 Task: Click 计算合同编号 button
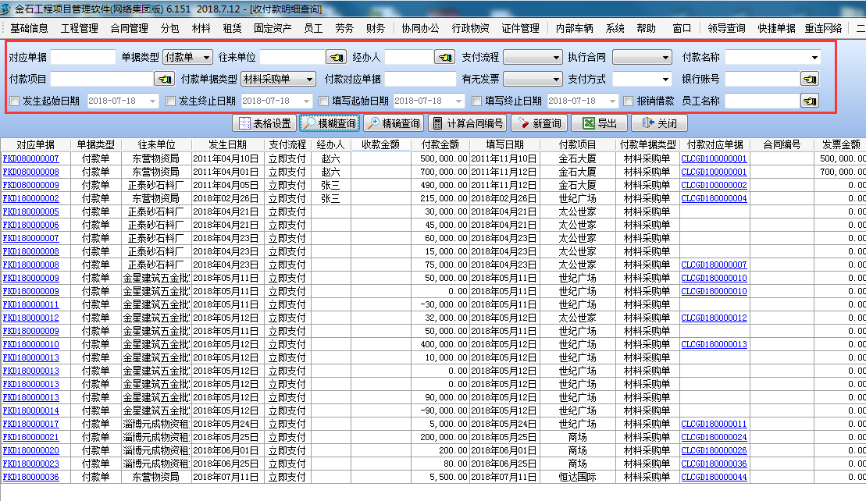click(x=469, y=123)
